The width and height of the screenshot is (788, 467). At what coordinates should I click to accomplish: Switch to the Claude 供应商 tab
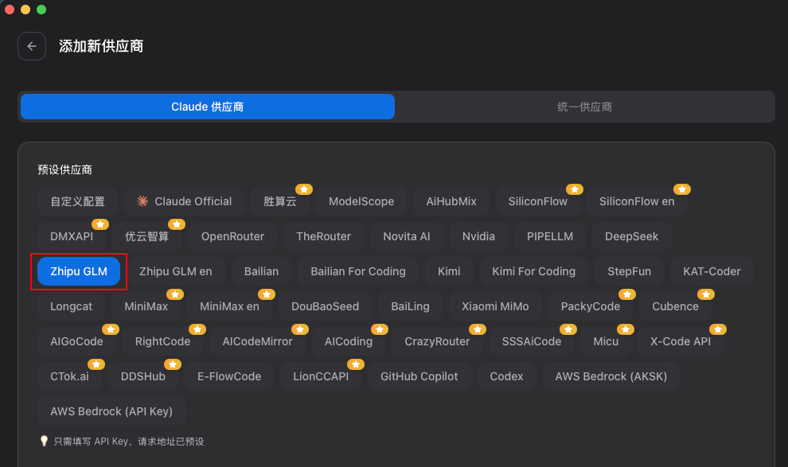(x=207, y=106)
